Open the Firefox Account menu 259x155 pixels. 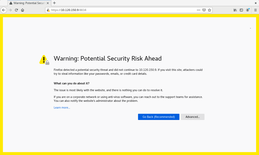pos(248,10)
